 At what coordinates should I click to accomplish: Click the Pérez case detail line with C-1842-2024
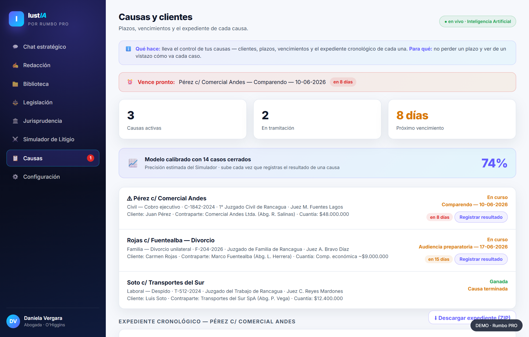(235, 207)
